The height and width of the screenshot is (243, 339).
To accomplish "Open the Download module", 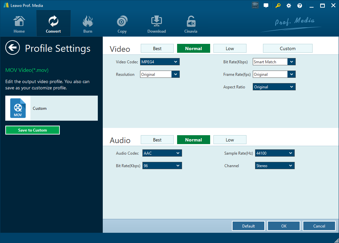I will click(x=157, y=24).
